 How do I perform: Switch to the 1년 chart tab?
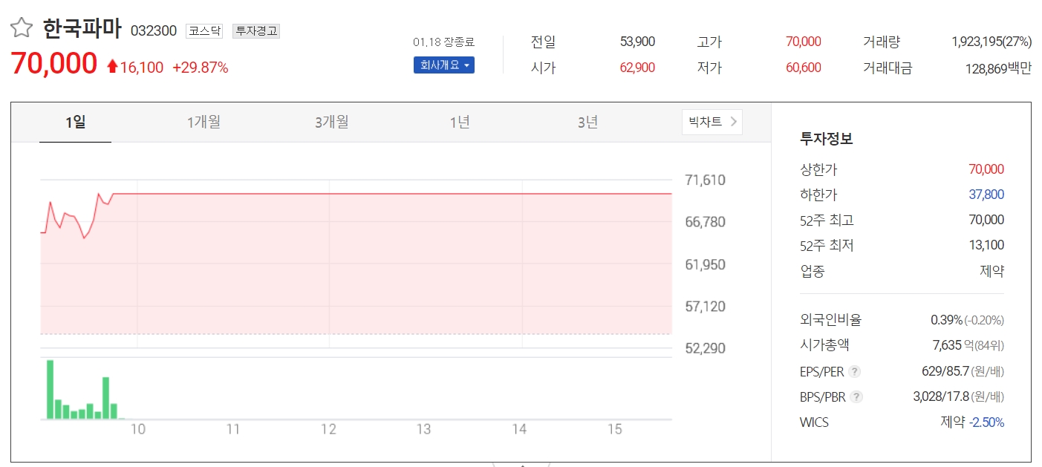pos(460,123)
